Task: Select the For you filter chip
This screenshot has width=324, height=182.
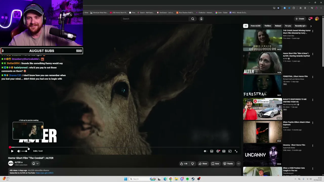Action: pyautogui.click(x=288, y=26)
